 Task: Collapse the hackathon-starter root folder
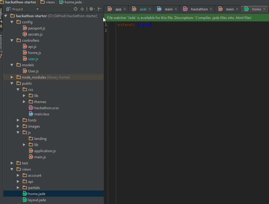[x=6, y=16]
